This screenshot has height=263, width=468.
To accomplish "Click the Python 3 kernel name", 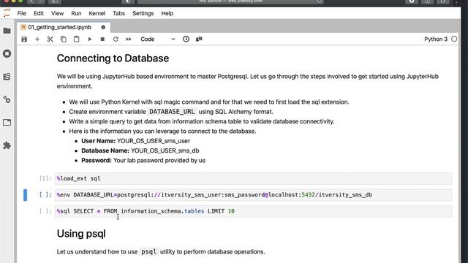I will [436, 39].
